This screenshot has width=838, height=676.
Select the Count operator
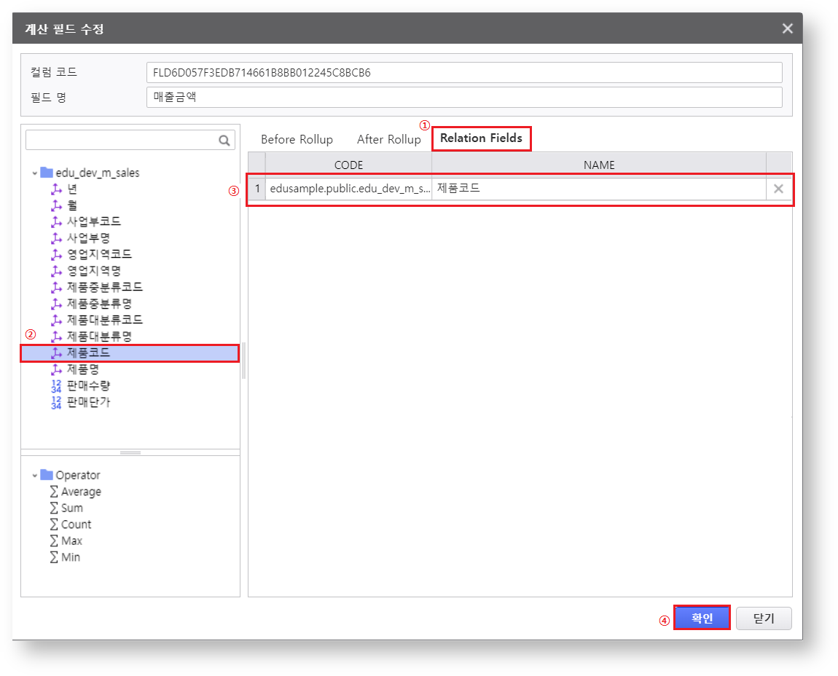(76, 524)
